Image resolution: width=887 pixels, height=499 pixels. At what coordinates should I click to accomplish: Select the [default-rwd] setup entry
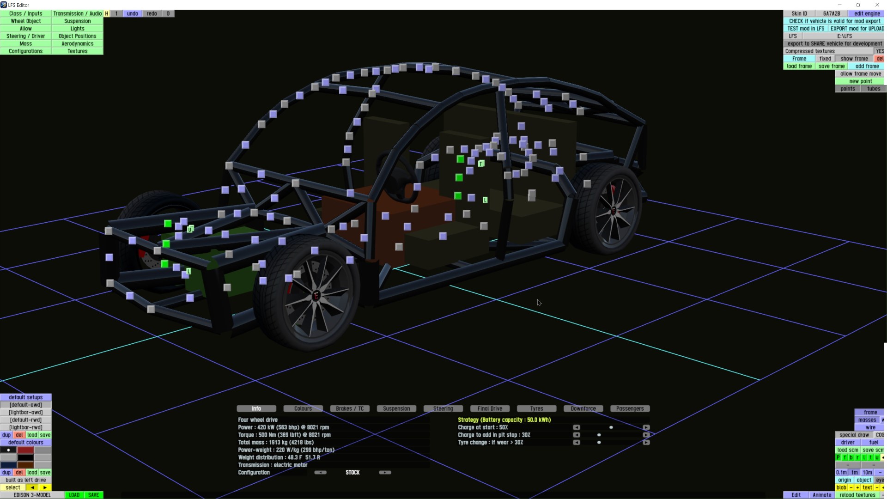pos(26,420)
